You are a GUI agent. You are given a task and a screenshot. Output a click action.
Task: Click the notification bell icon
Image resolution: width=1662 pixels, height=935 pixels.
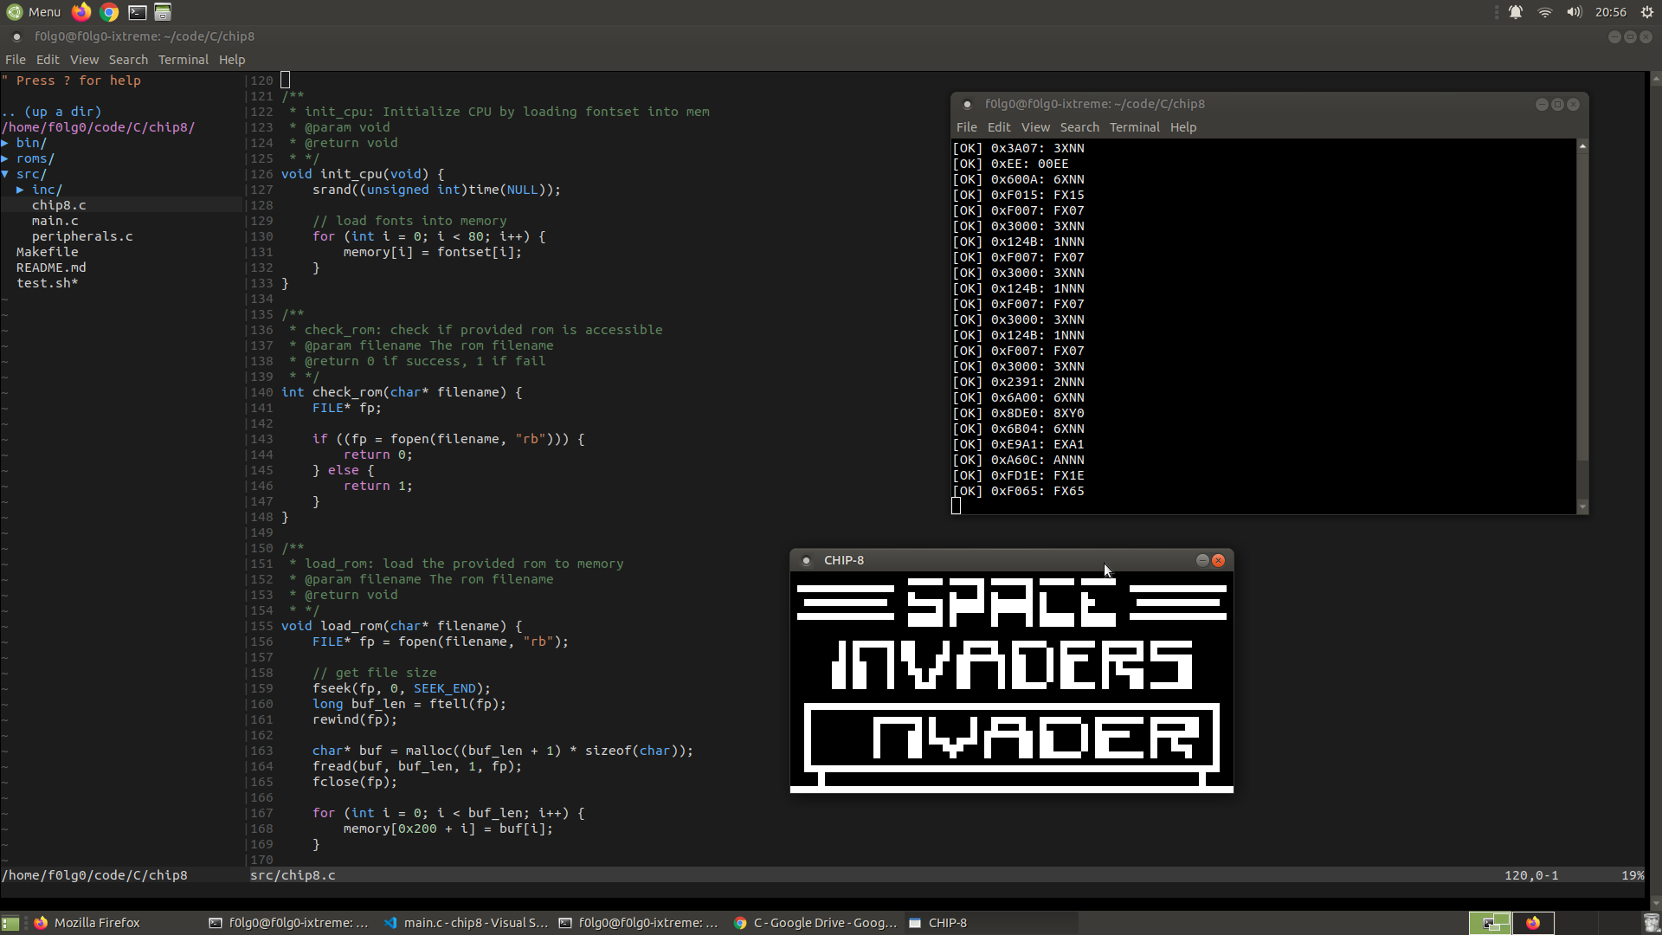pos(1516,12)
